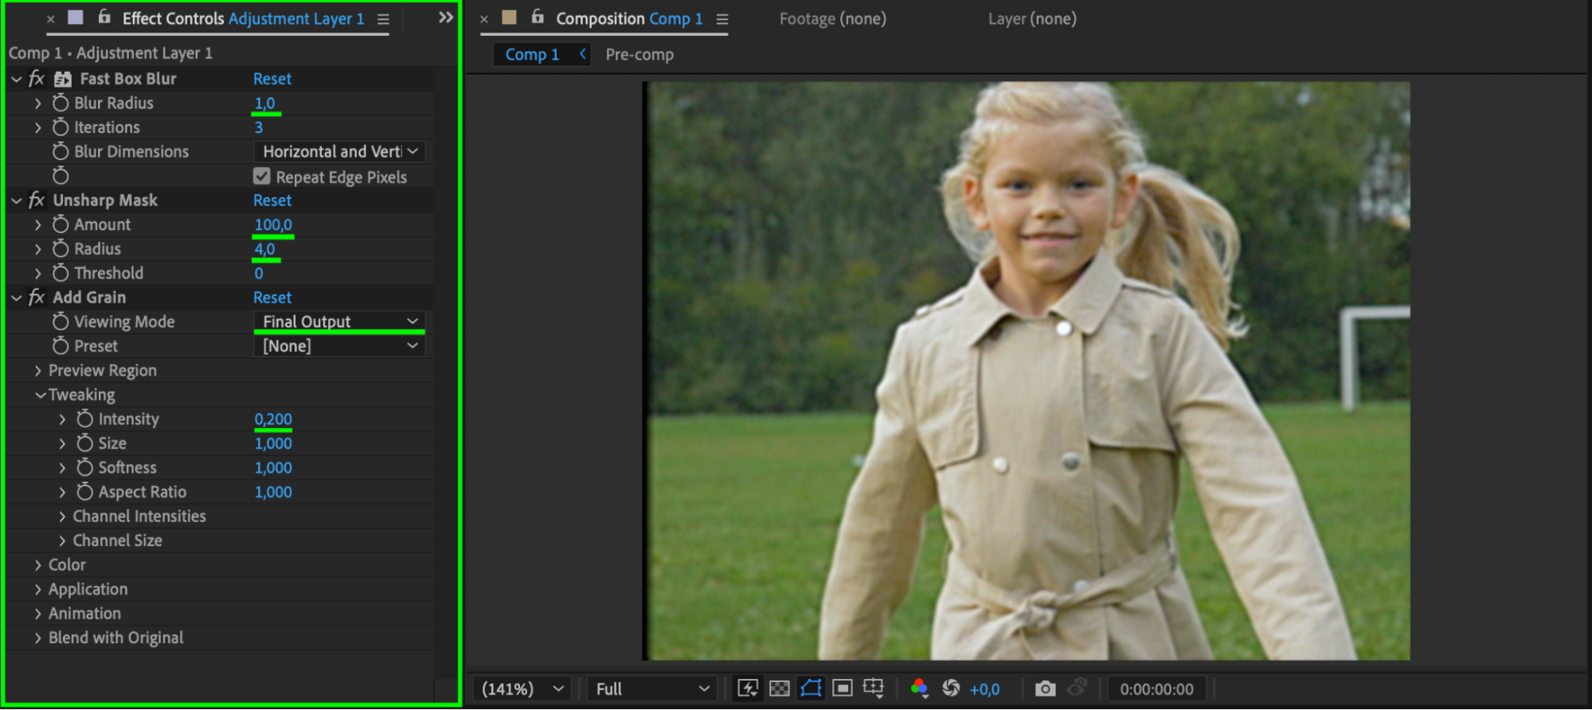The width and height of the screenshot is (1592, 710).
Task: Switch to the Footage (none) tab
Action: click(832, 18)
